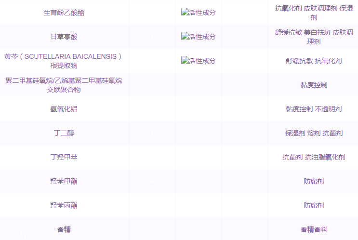Click the 活性成分 icon for 生育酚乙酸酯
This screenshot has width=358, height=240.
[198, 13]
